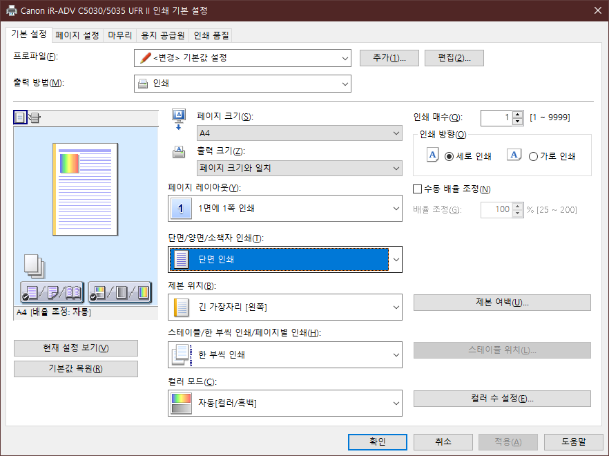Click 현재 설정 보기(V) button
Viewport: 609px width, 456px height.
point(76,348)
